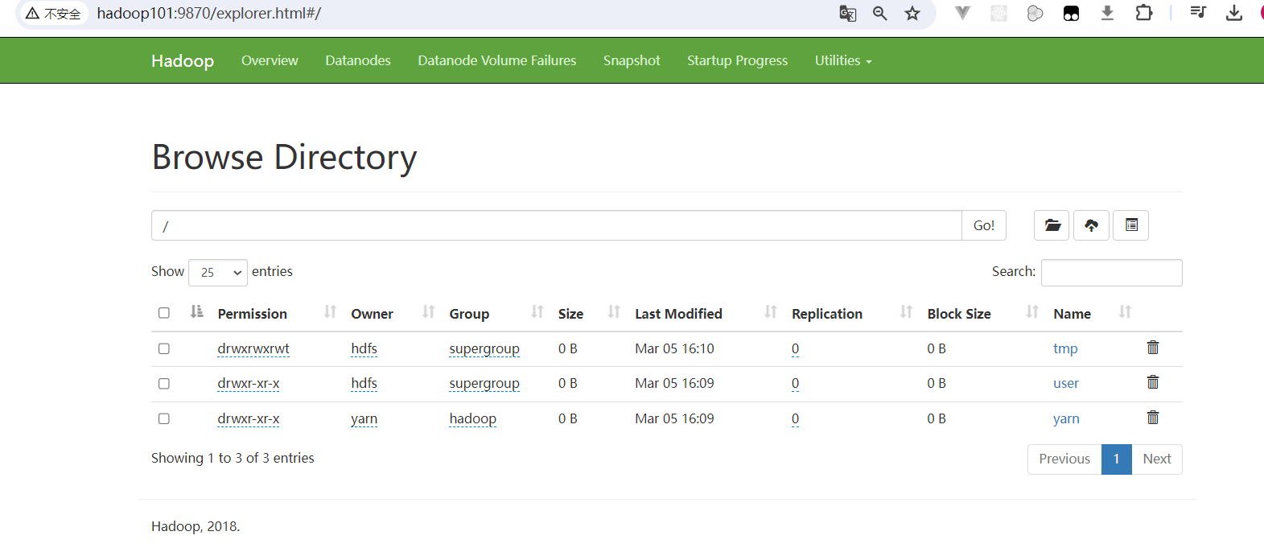Delete the yarn directory with its trash icon
1264x552 pixels.
click(1153, 418)
